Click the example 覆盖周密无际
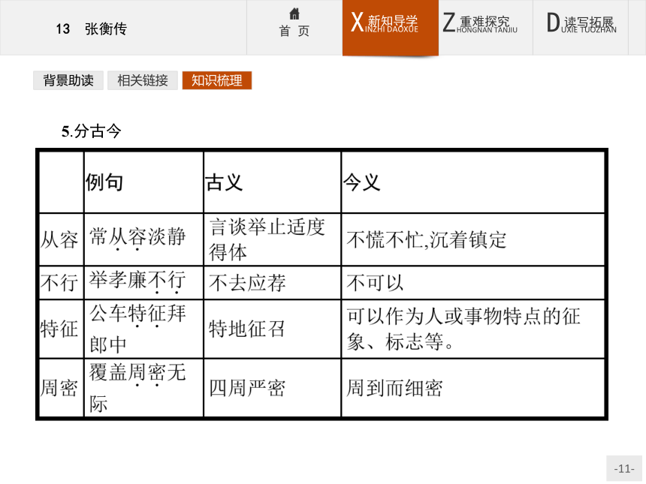Image resolution: width=646 pixels, height=484 pixels. pos(137,388)
